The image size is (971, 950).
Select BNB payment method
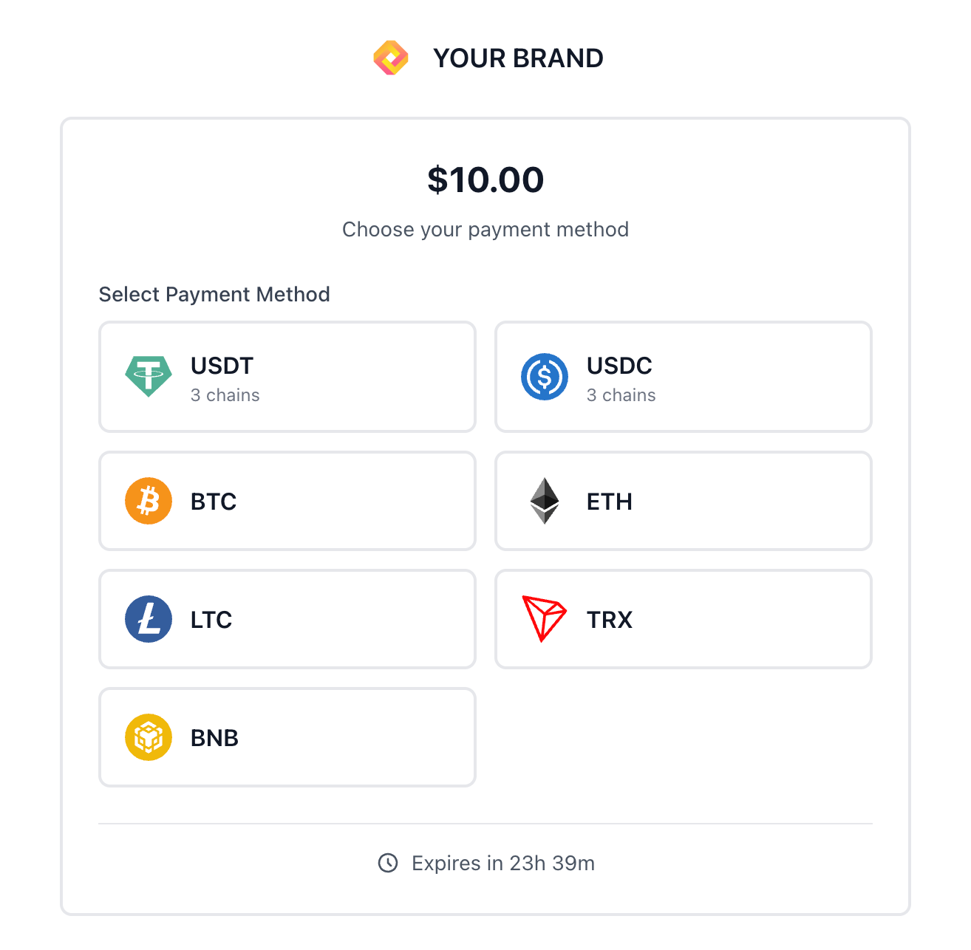(x=287, y=737)
